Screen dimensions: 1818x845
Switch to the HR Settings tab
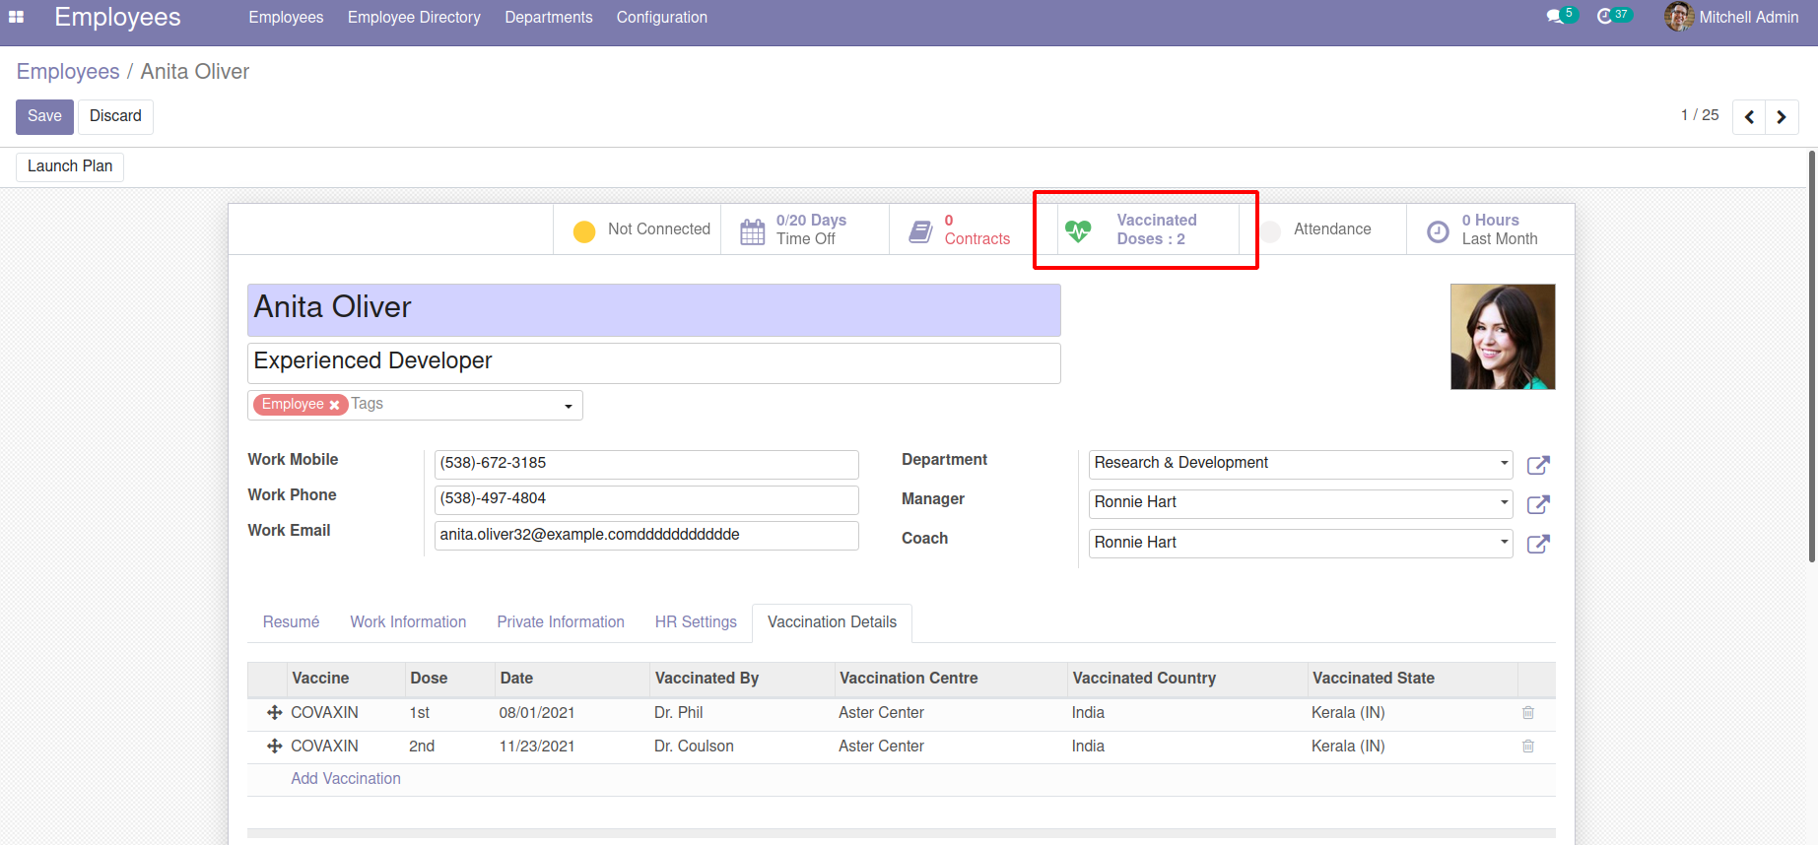(x=696, y=622)
